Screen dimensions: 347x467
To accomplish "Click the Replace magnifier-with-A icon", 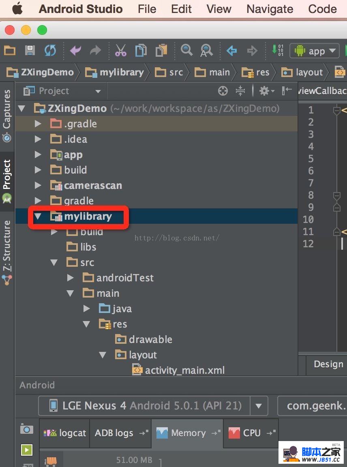I will pyautogui.click(x=206, y=50).
